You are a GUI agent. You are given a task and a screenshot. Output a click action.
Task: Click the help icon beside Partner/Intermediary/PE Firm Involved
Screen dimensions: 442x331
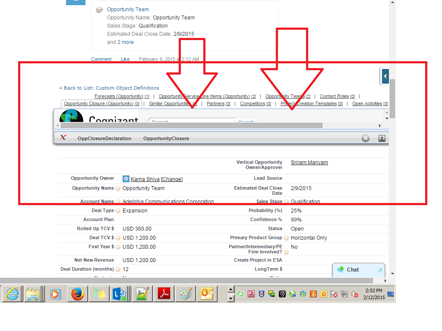point(287,252)
